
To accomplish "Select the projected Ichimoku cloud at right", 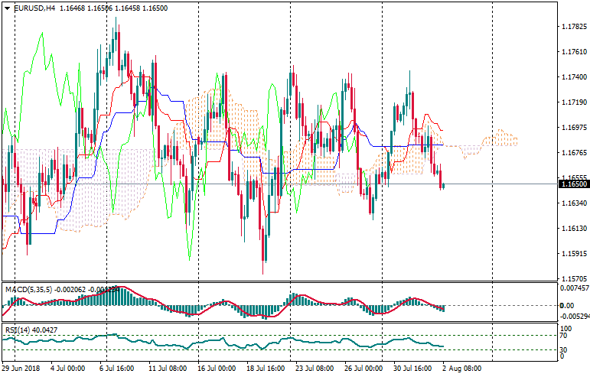I will tap(497, 138).
